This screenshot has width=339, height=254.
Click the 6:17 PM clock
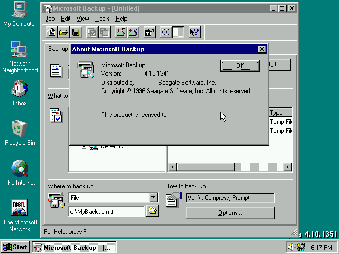(322, 247)
